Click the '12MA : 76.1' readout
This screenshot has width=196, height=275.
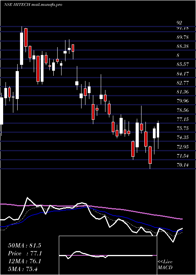pyautogui.click(x=24, y=261)
